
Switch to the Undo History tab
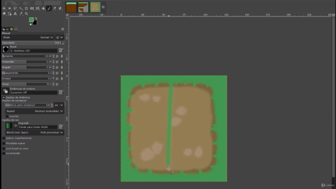click(x=7, y=29)
